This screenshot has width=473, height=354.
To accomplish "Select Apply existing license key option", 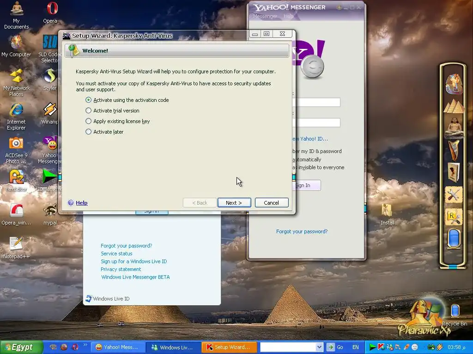I will [118, 121].
